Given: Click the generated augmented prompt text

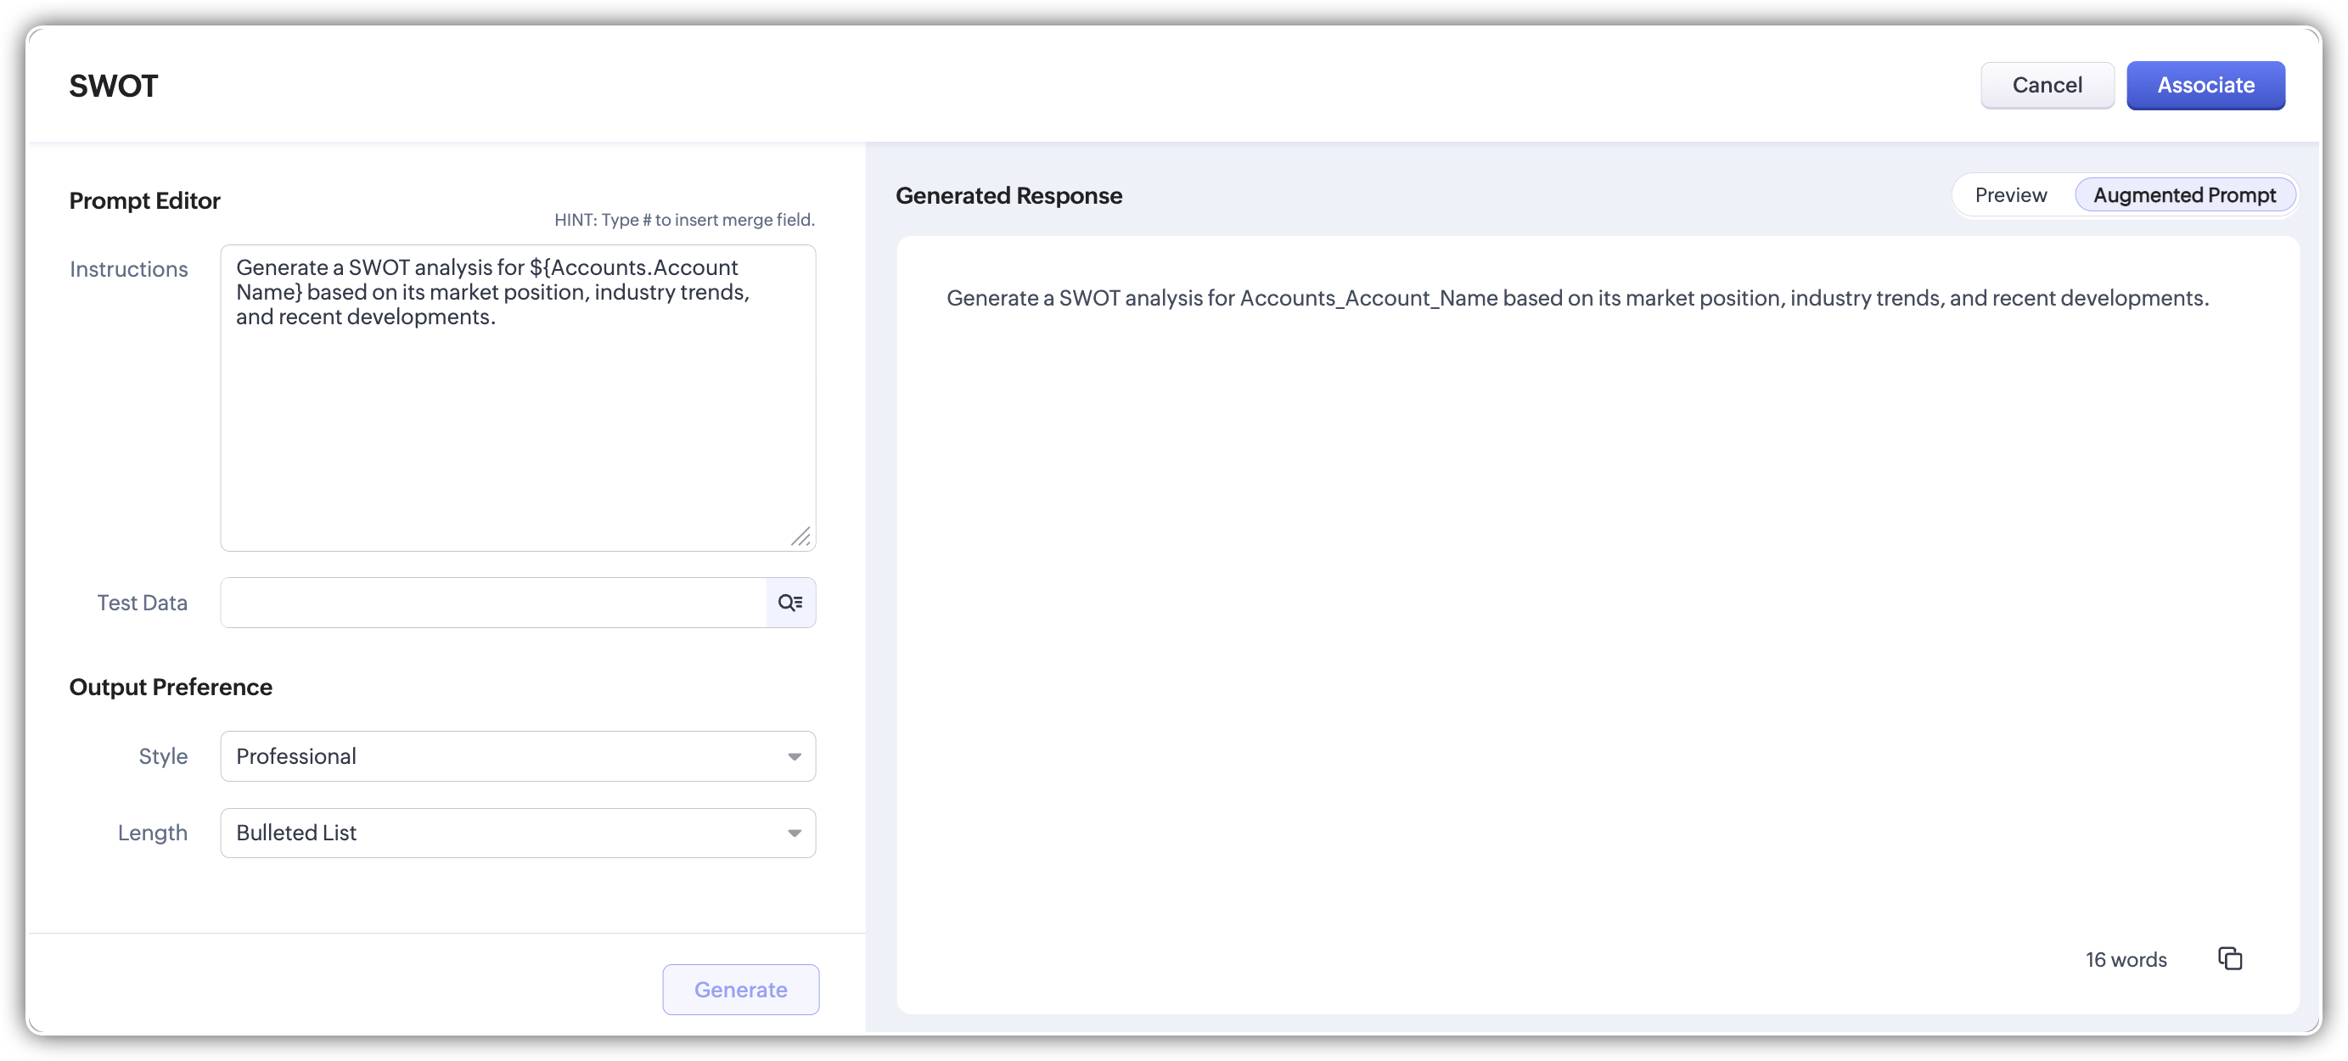Looking at the screenshot, I should coord(1577,298).
